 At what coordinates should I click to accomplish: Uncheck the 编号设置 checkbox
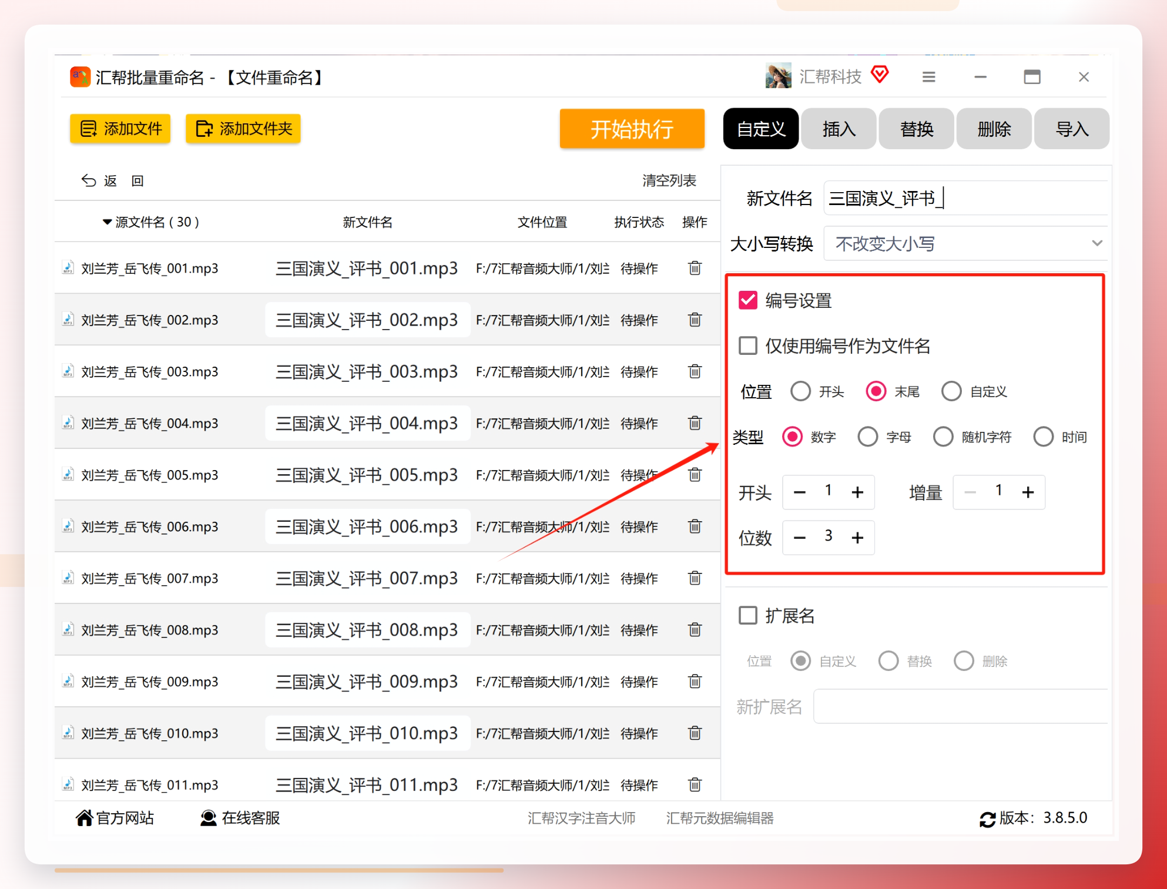click(748, 300)
